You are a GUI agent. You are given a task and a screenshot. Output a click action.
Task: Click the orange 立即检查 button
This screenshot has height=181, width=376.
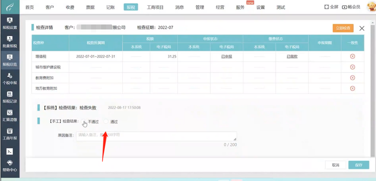[x=343, y=28]
